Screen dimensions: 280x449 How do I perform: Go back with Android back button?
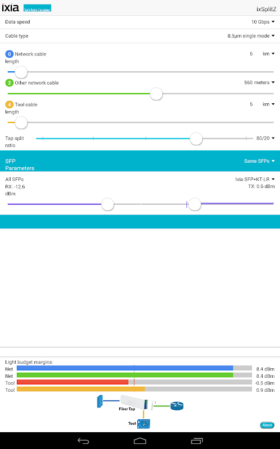(x=83, y=441)
